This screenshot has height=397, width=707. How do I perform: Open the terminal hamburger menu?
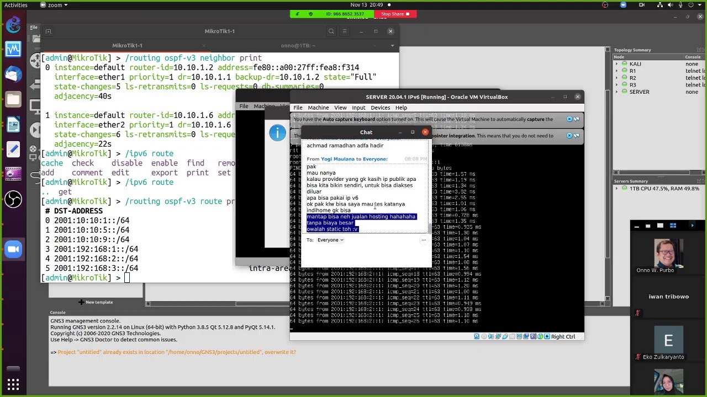[344, 31]
